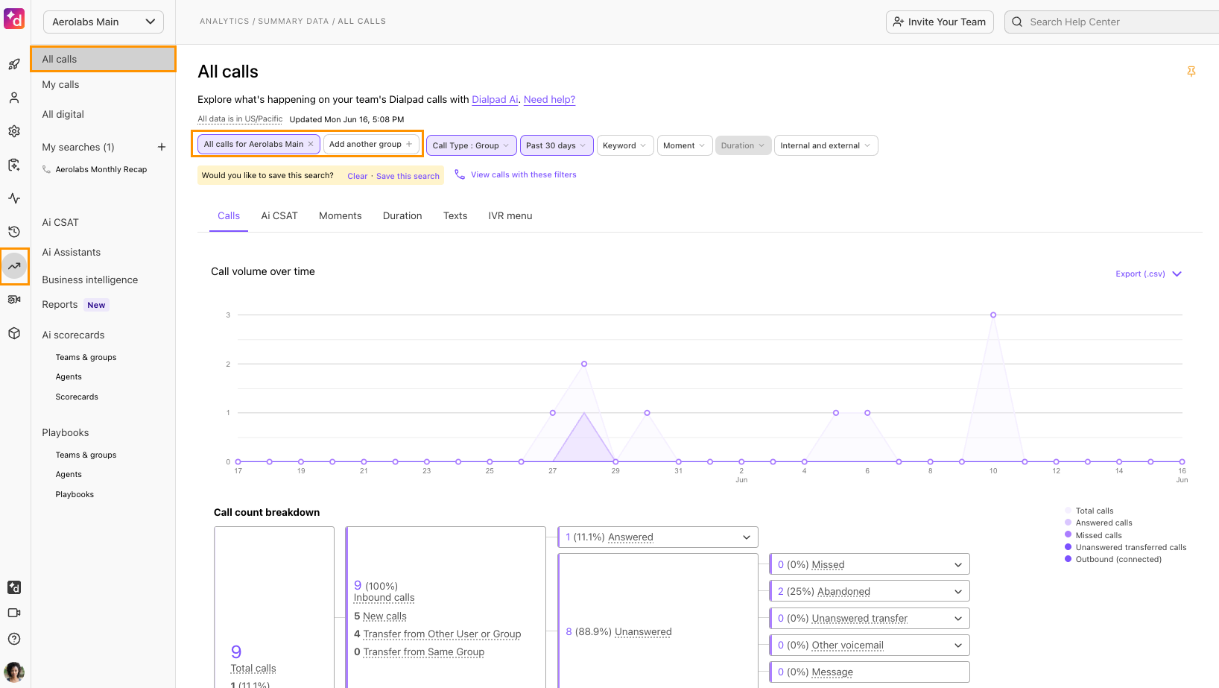The image size is (1219, 688).
Task: Select All calls in the sidebar
Action: (x=104, y=59)
